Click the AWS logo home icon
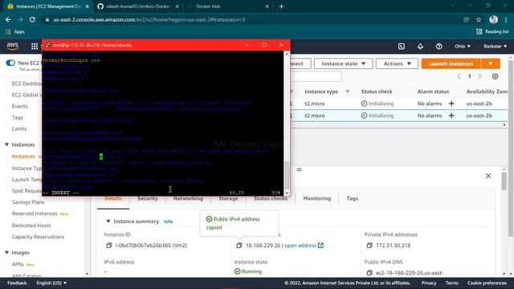This screenshot has width=514, height=289. click(13, 47)
